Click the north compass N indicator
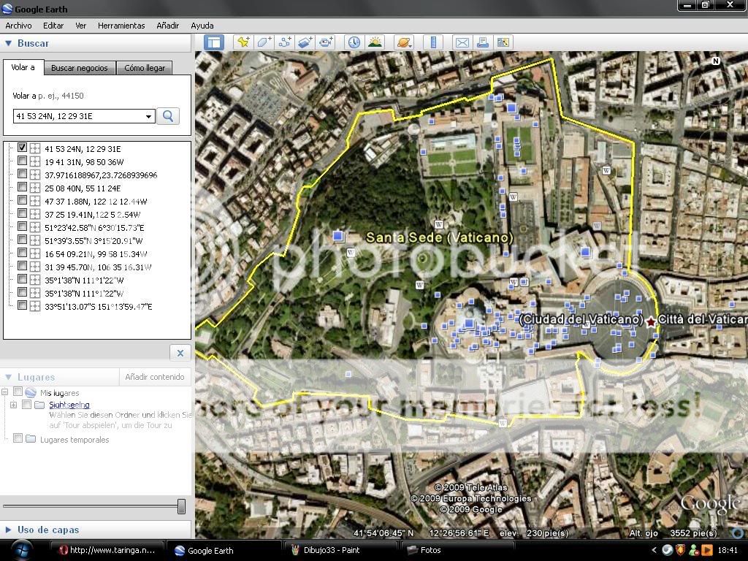The width and height of the screenshot is (748, 561). tap(716, 61)
